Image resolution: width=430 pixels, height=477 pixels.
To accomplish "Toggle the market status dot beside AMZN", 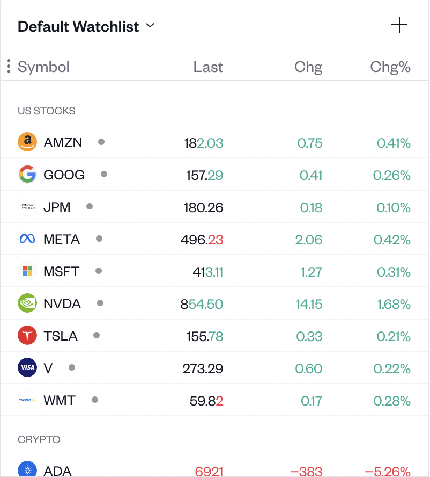I will 101,142.
